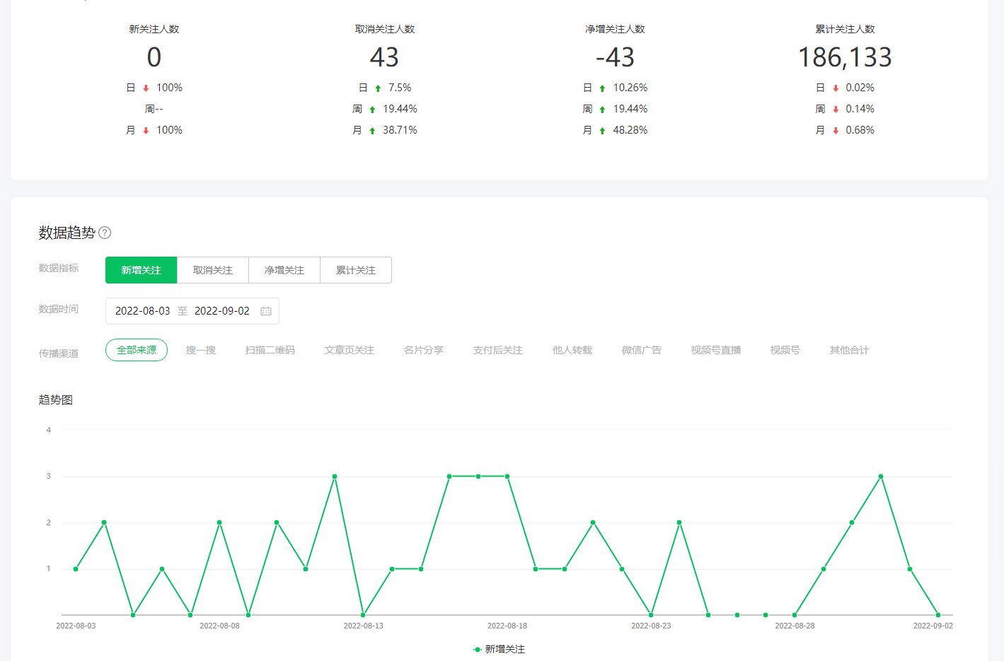Filter by 支付后关注 channel

[498, 350]
